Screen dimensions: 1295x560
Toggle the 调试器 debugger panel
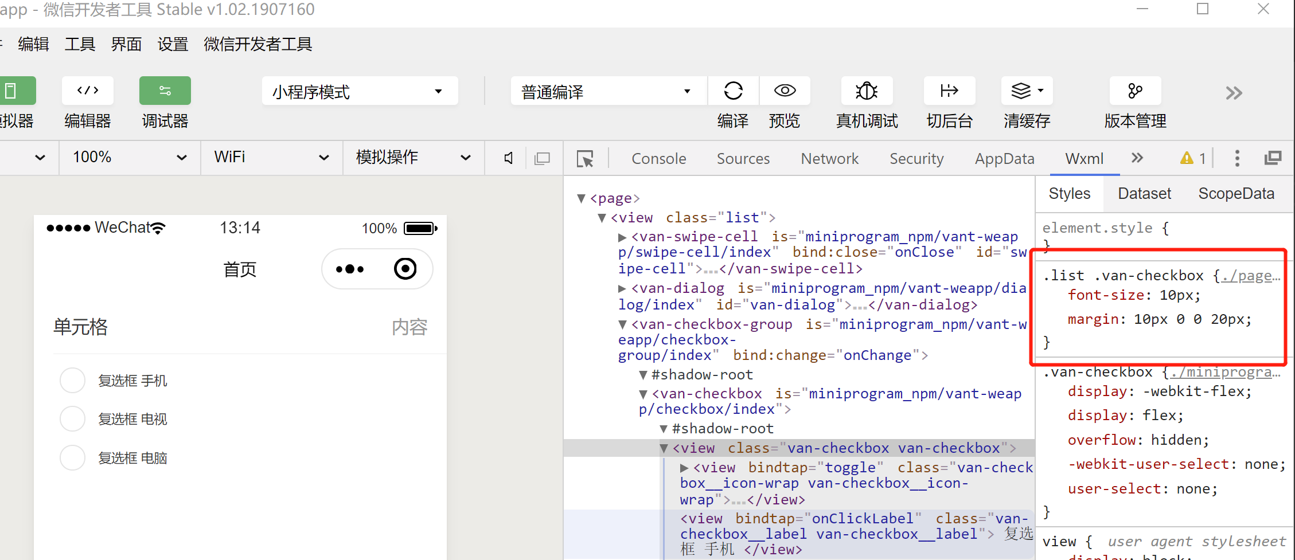click(x=165, y=91)
